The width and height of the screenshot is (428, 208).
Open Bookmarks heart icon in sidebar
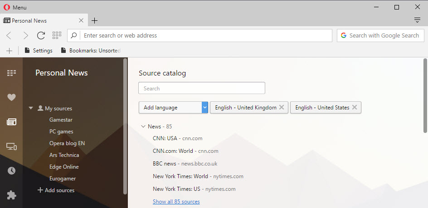click(11, 97)
